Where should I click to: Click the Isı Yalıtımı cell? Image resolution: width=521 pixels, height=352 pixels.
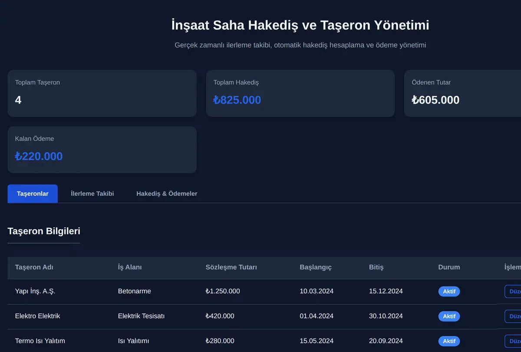[x=133, y=341]
